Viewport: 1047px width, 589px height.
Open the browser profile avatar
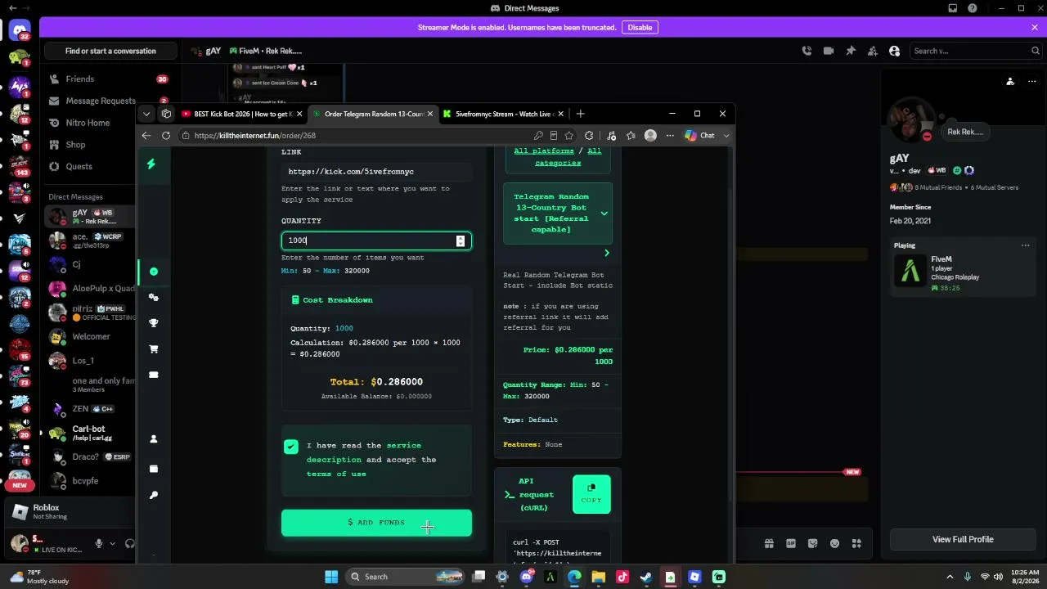[650, 136]
